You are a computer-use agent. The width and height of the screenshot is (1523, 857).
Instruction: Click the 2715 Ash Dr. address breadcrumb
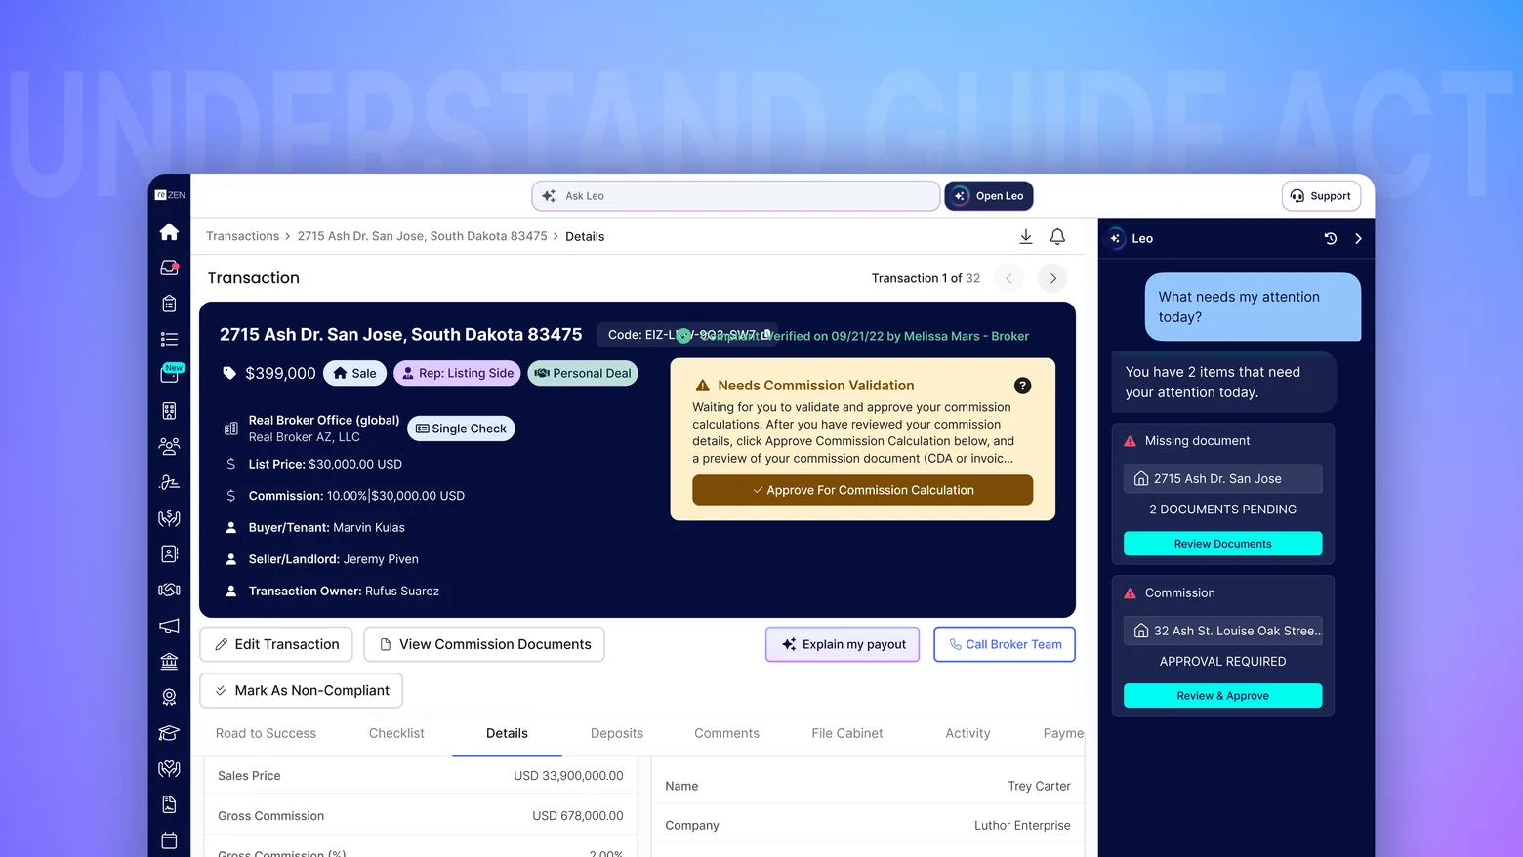pos(422,236)
